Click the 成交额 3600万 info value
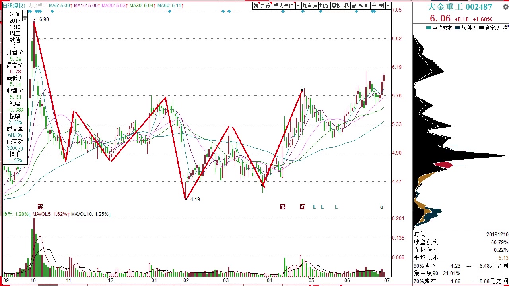 click(x=15, y=148)
